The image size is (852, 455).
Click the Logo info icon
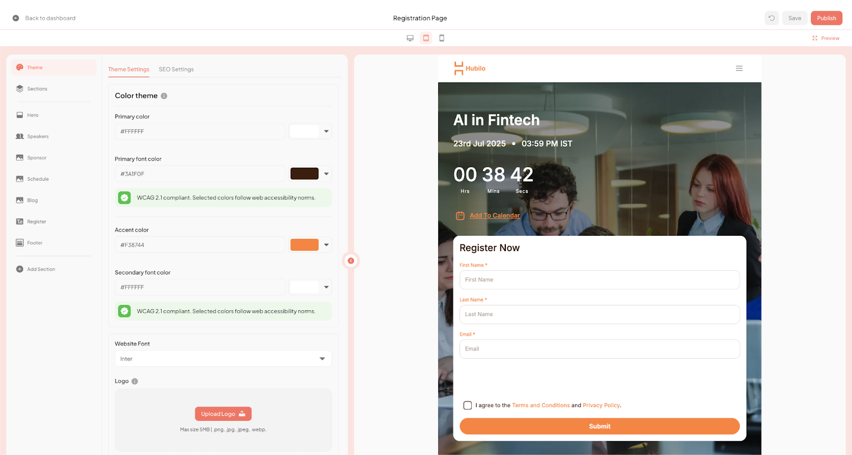coord(135,381)
